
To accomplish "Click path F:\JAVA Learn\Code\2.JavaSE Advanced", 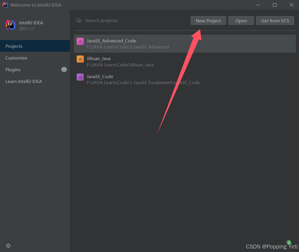I will pos(128,47).
